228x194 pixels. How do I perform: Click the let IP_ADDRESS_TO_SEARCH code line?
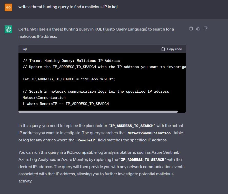tap(69, 79)
